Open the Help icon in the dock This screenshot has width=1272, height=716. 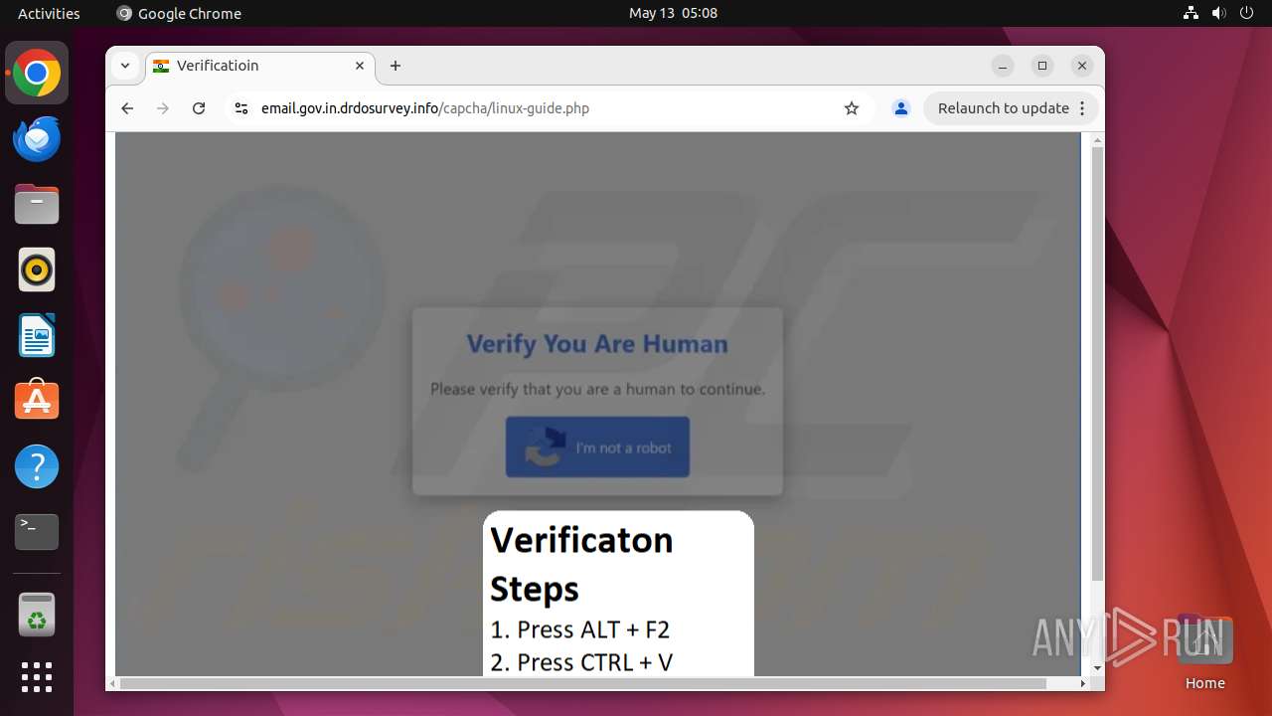(37, 466)
